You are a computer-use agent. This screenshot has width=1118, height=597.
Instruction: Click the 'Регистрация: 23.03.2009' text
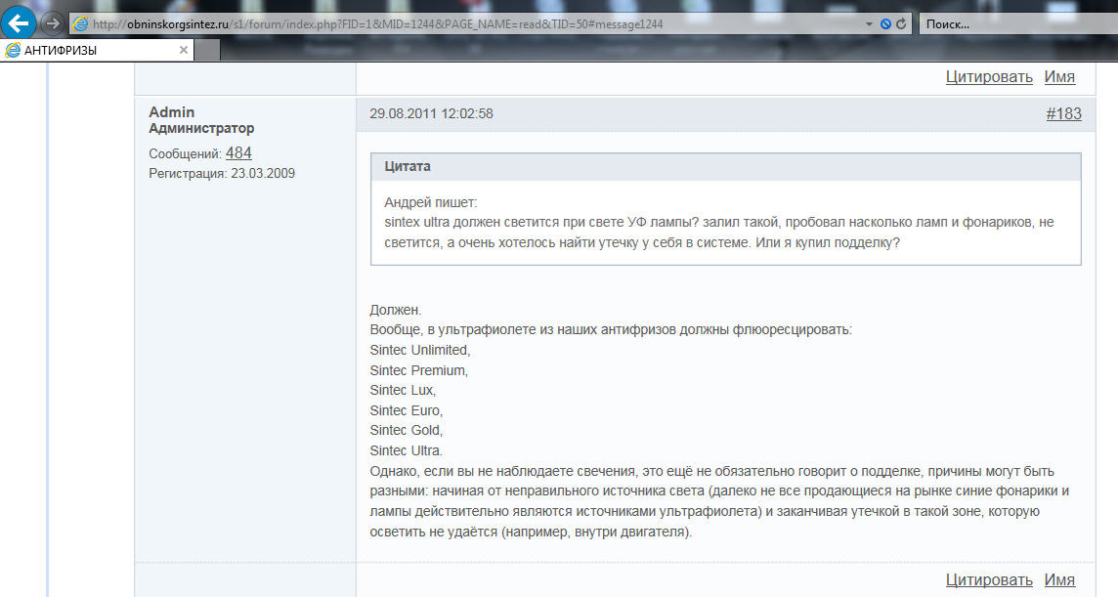tap(222, 173)
